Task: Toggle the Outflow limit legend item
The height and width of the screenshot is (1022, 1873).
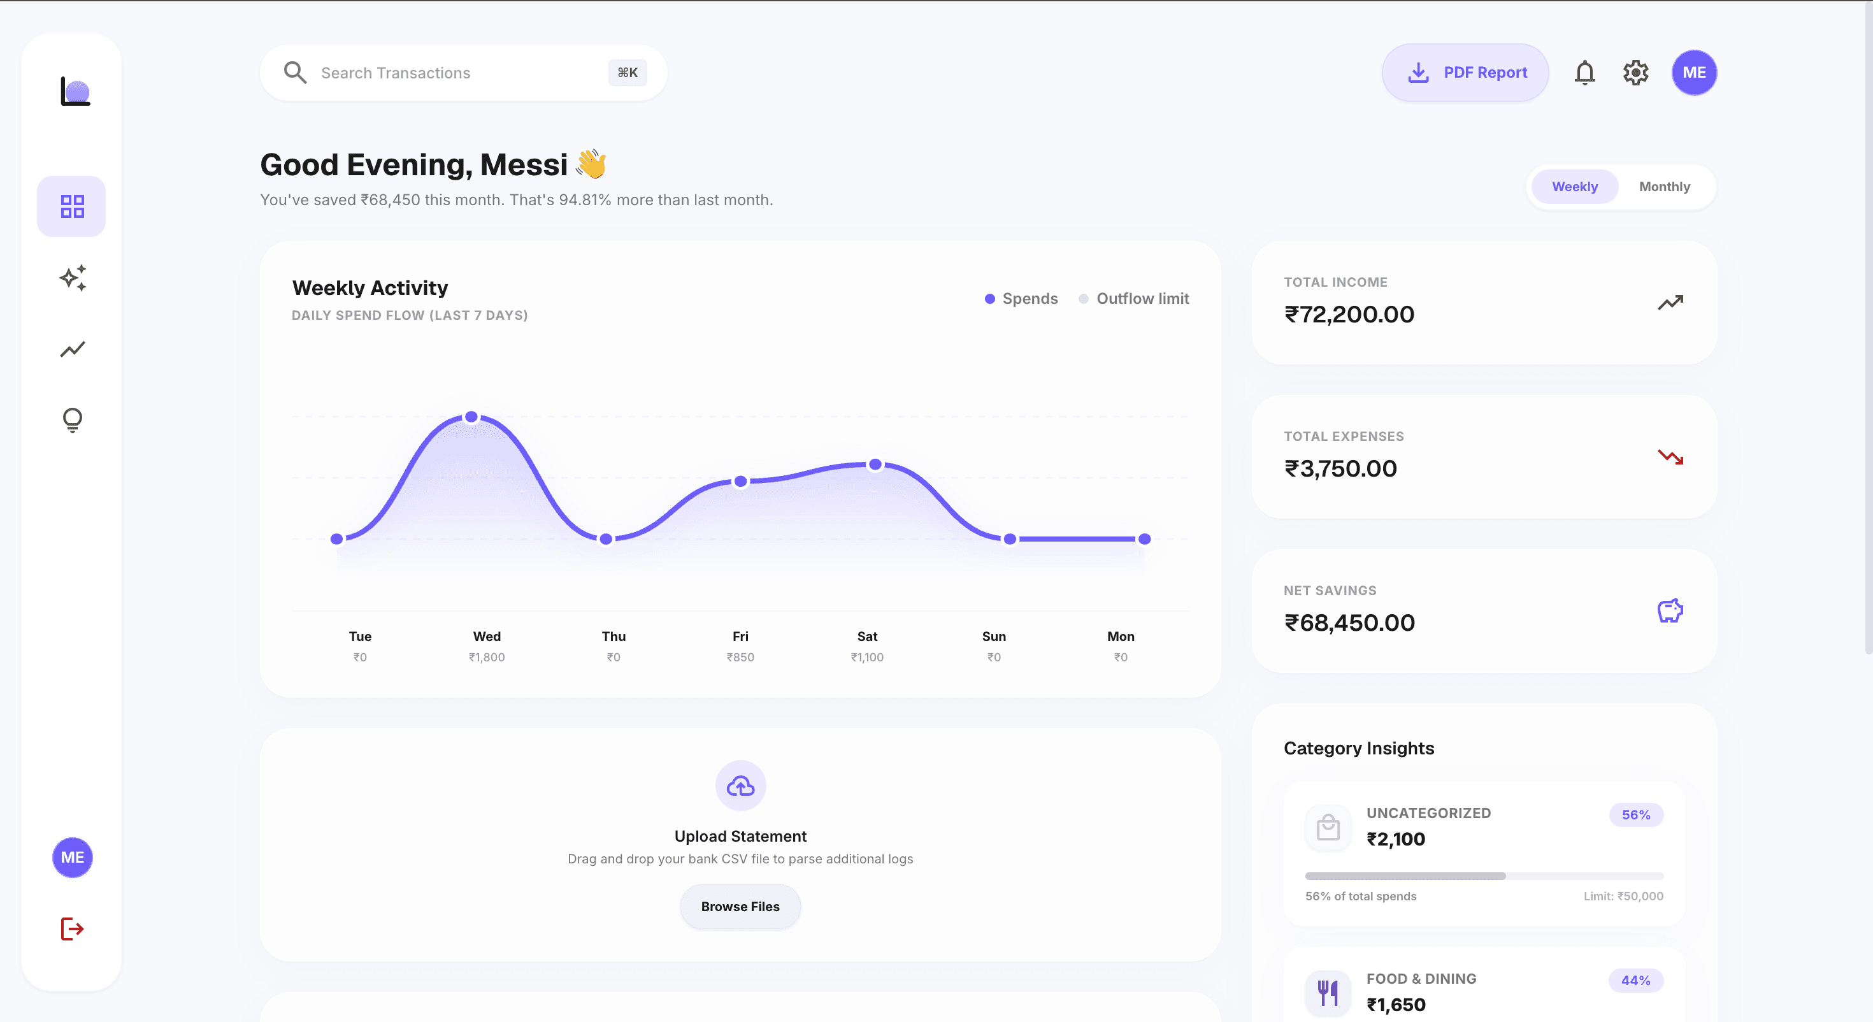Action: pos(1133,298)
